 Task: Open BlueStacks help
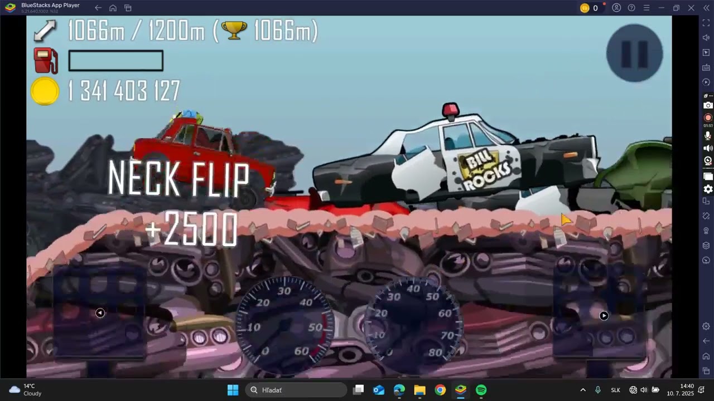(631, 8)
